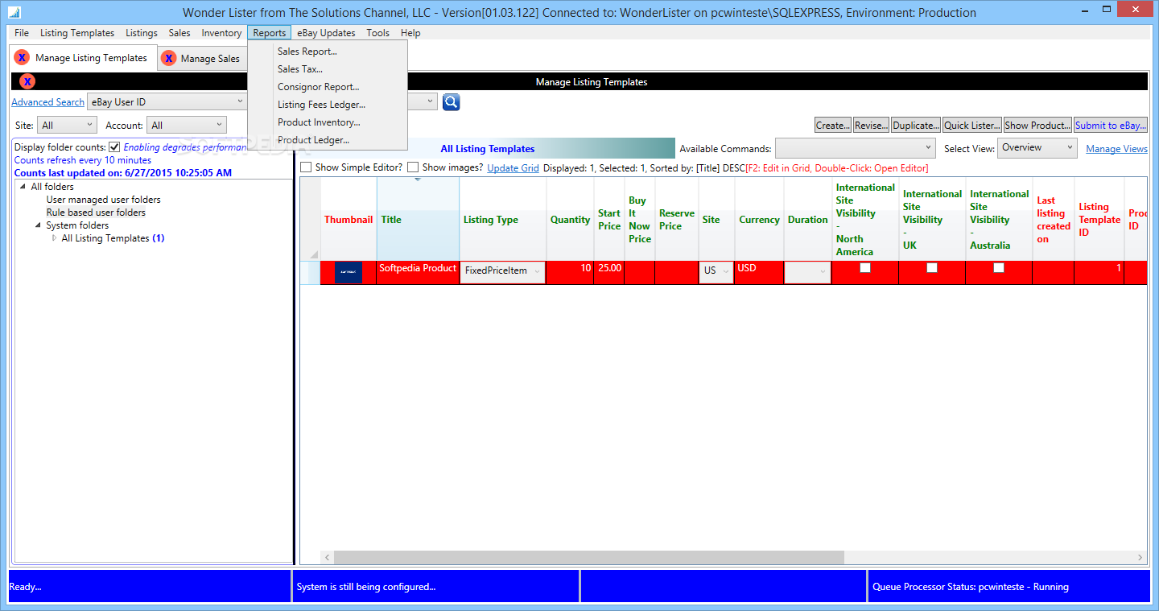Screen dimensions: 1159x611
Task: Enable the Show Simple Editor checkbox
Action: coord(306,167)
